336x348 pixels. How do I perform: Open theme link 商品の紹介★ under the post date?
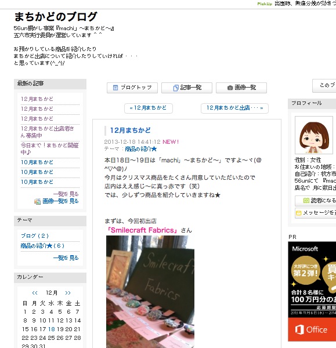coord(141,148)
